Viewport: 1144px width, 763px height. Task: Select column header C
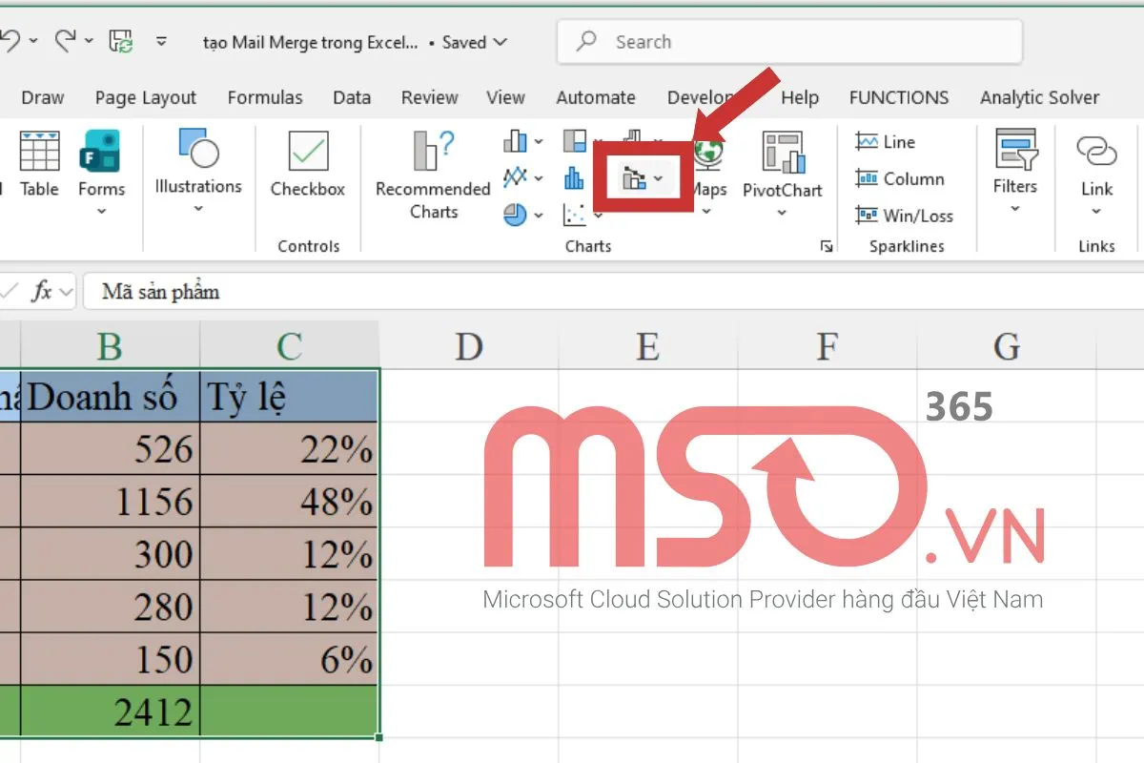coord(289,346)
